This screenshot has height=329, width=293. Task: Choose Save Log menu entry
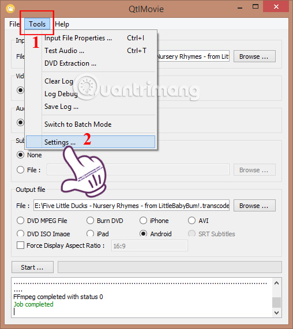click(91, 107)
